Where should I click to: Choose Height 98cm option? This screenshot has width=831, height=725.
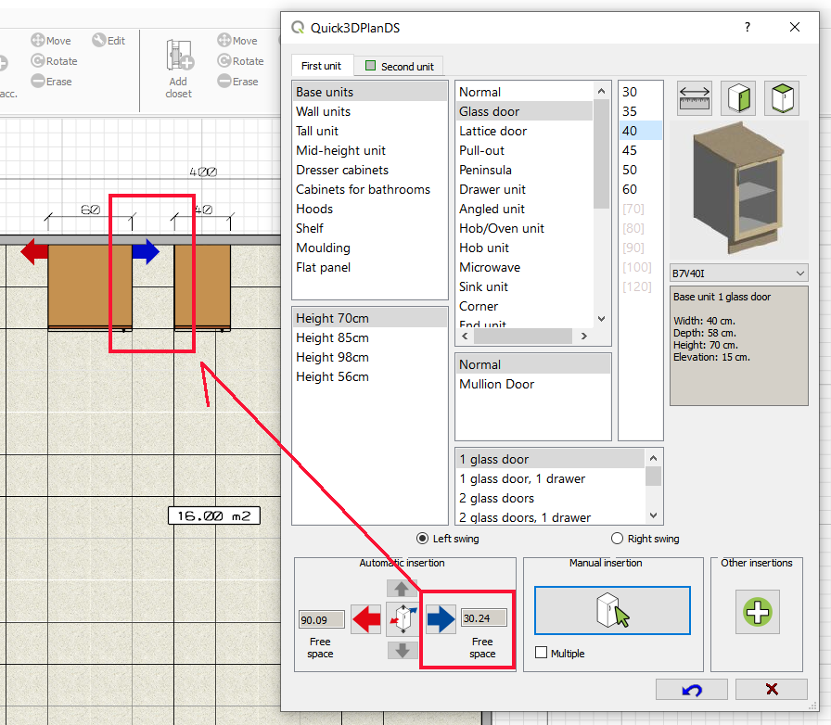(x=369, y=357)
